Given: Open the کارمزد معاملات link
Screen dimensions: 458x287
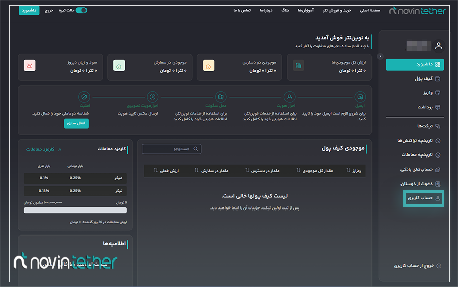Looking at the screenshot, I should pos(44,149).
